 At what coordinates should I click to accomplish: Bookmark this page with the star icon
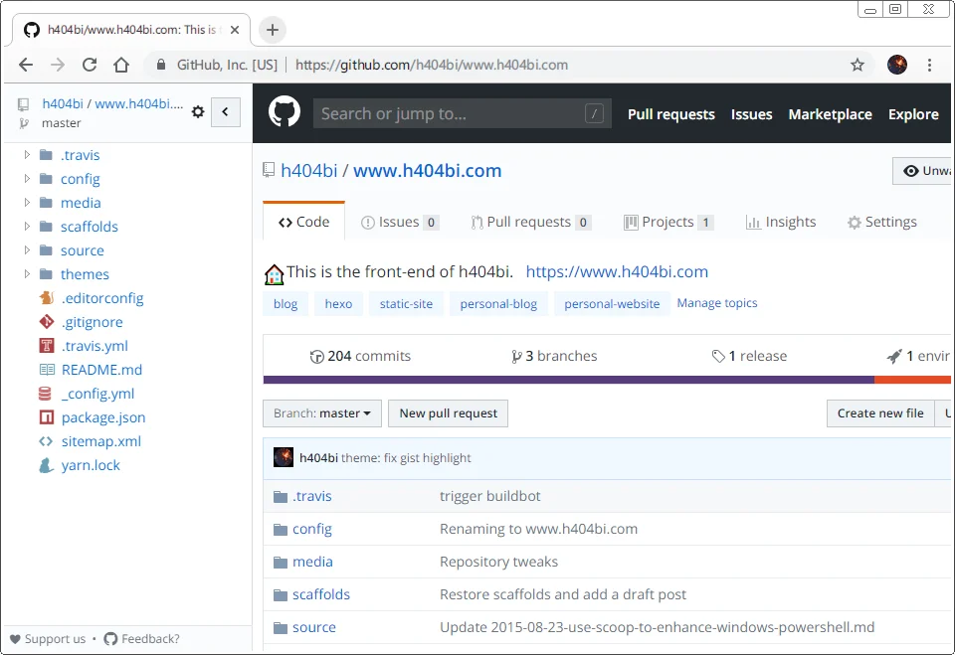tap(857, 65)
